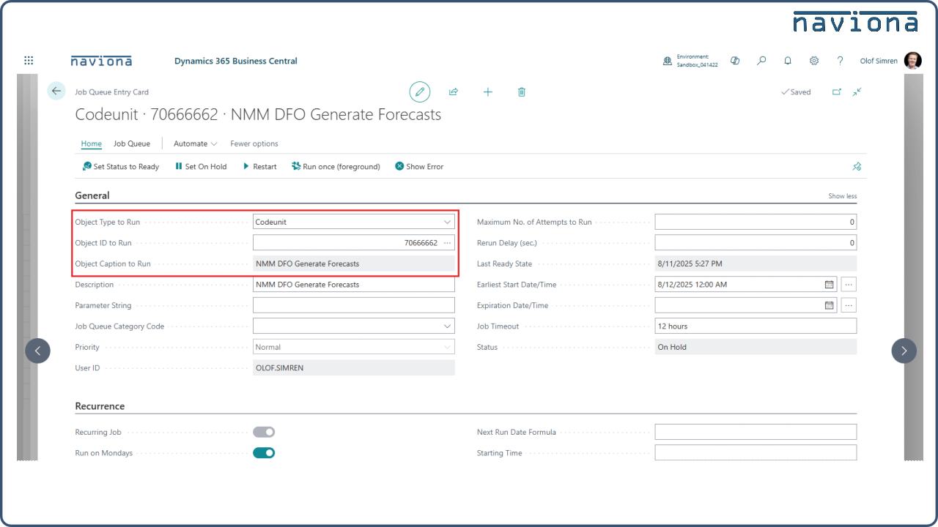The image size is (938, 527).
Task: Toggle Run on Mondays switch
Action: pos(264,453)
